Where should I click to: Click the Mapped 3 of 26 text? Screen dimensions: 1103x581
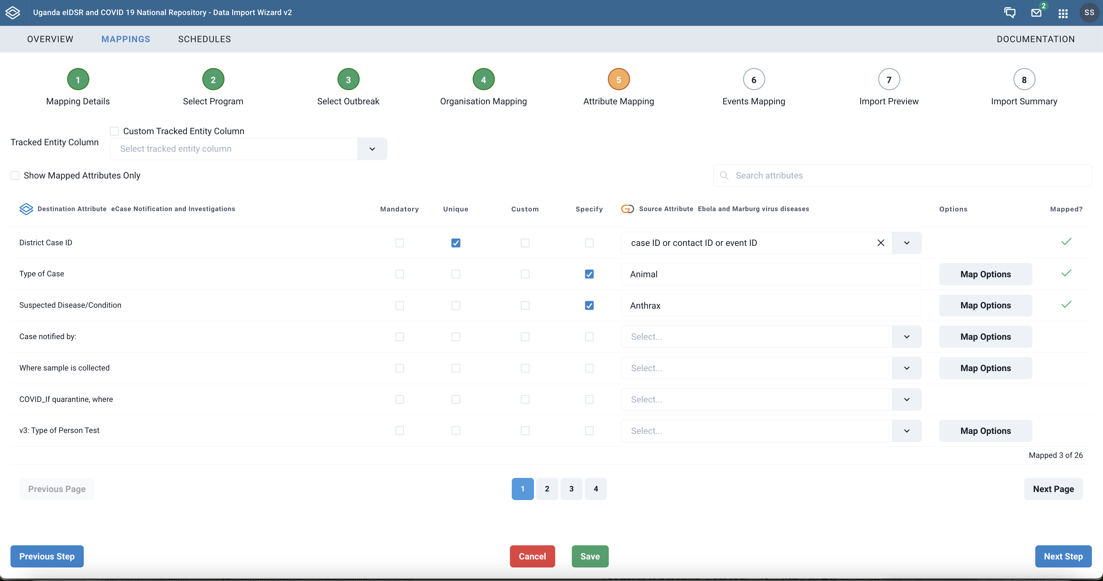pos(1056,455)
